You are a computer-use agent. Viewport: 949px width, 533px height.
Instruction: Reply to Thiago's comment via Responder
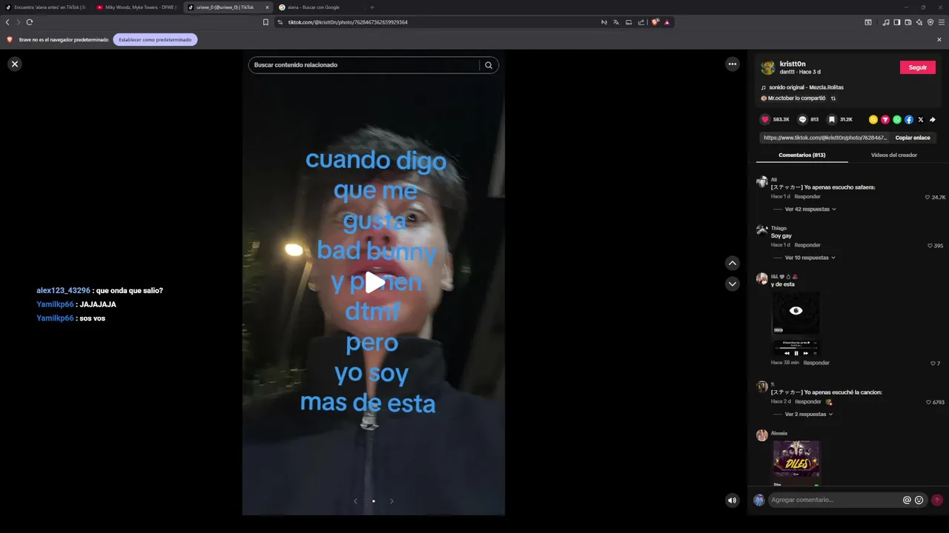coord(807,245)
